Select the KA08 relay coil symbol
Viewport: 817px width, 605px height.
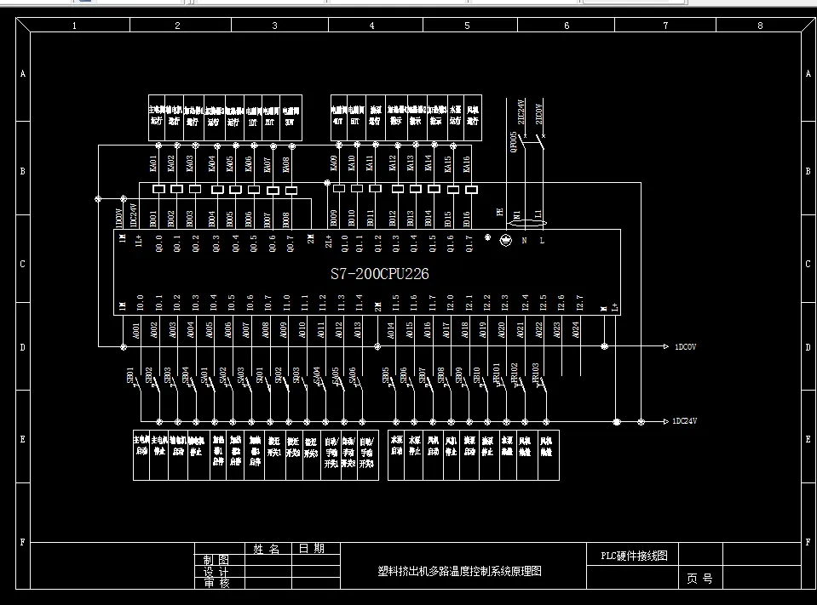(291, 188)
